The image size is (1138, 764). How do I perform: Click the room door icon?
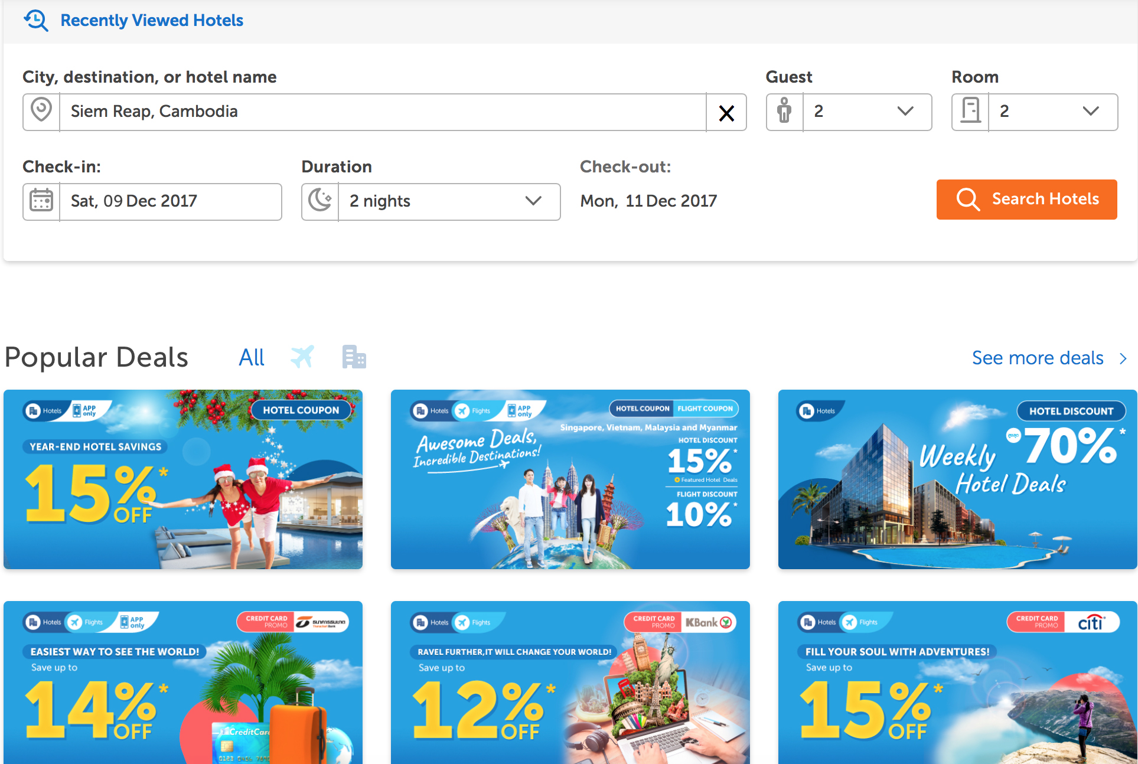(x=970, y=112)
